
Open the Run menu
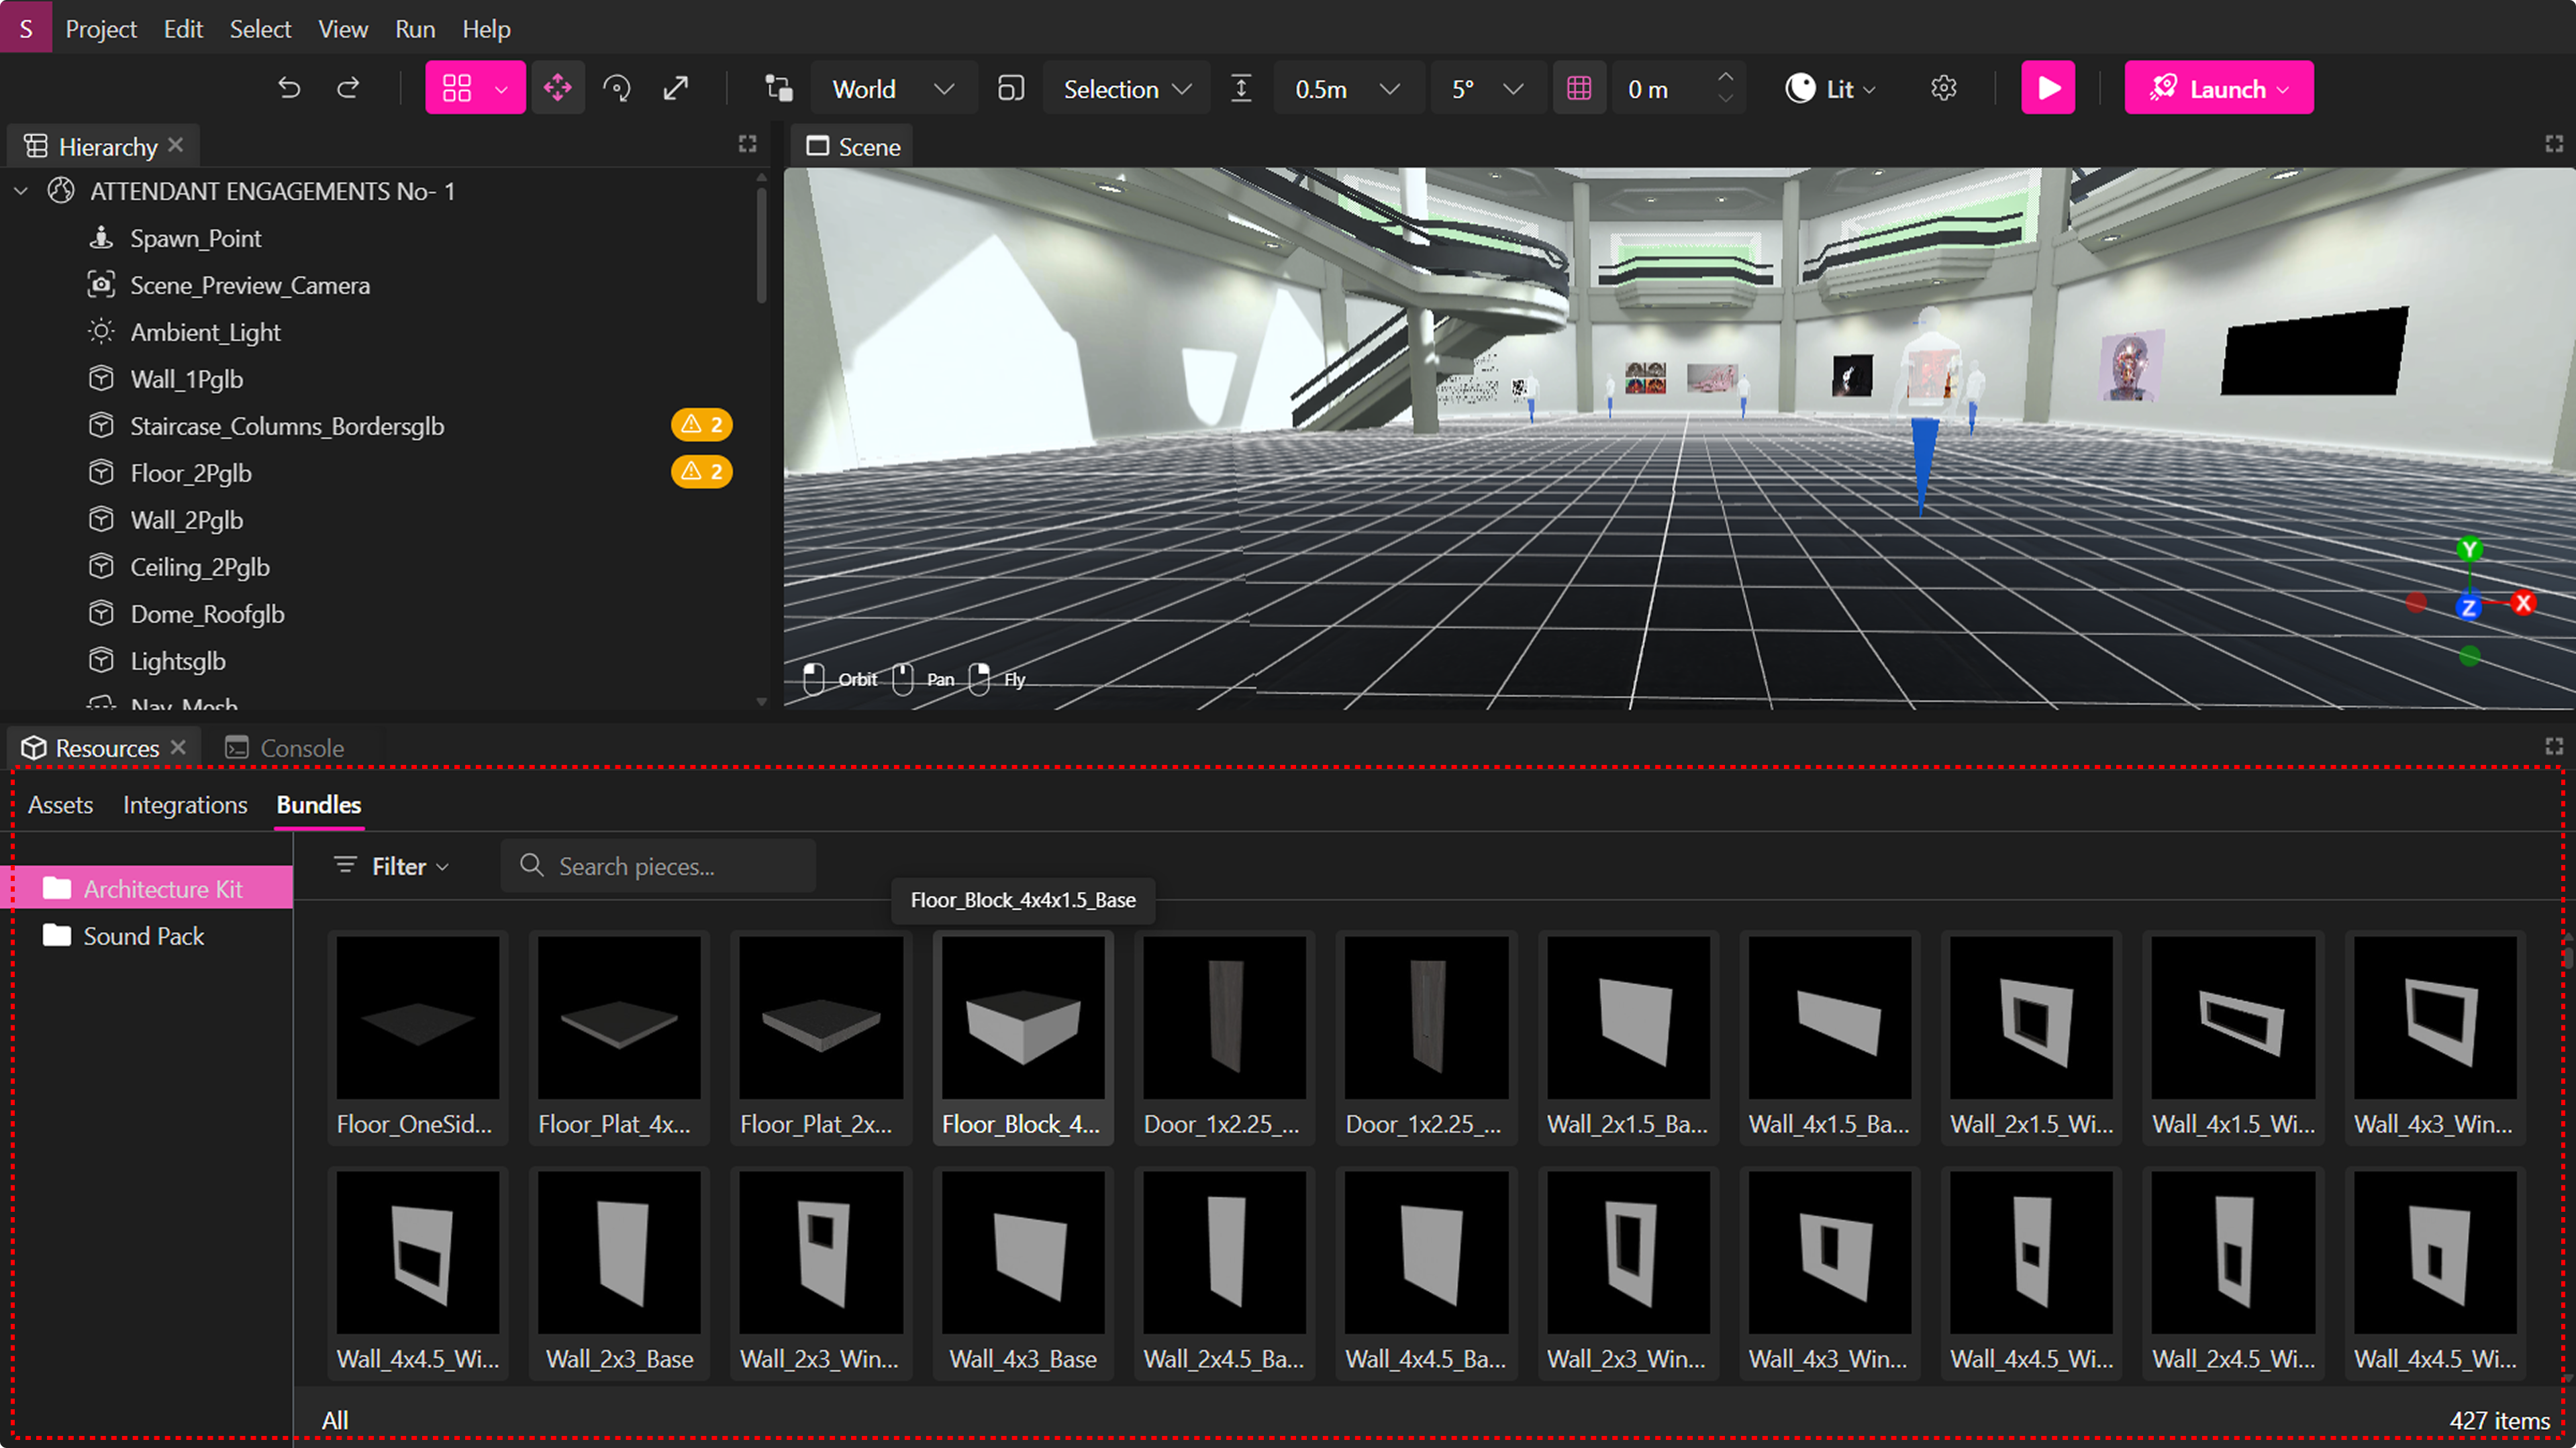414,28
